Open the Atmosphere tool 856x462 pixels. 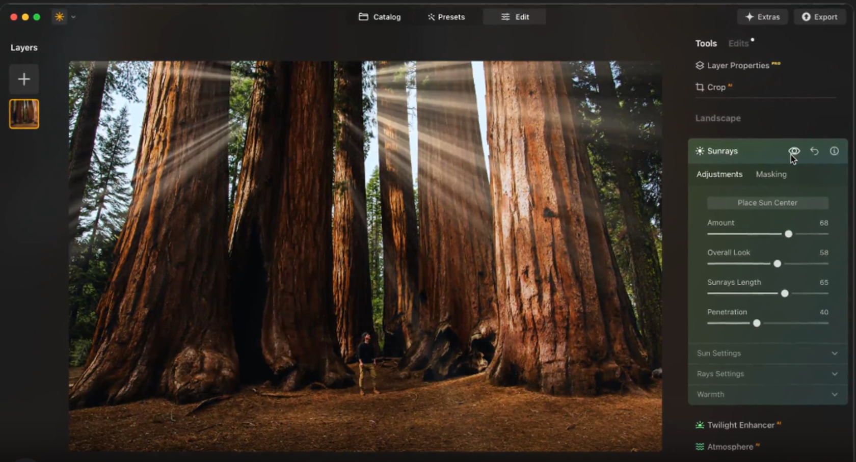pyautogui.click(x=731, y=446)
